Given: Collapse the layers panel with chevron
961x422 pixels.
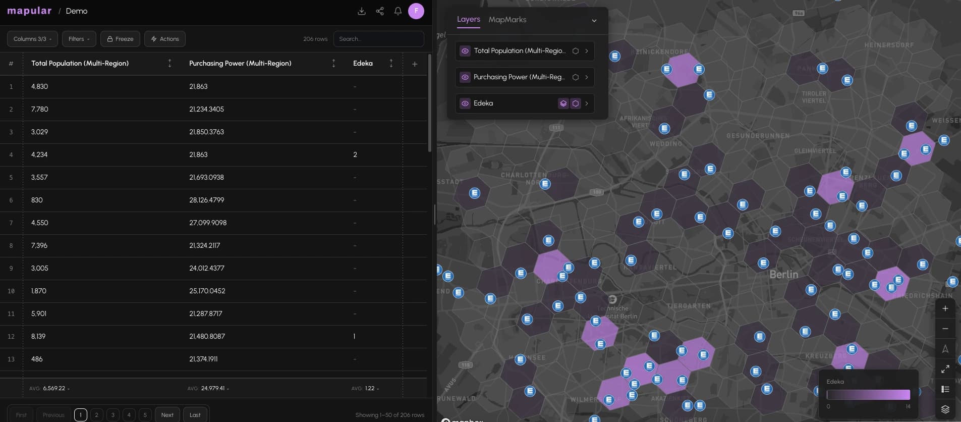Looking at the screenshot, I should coord(594,21).
